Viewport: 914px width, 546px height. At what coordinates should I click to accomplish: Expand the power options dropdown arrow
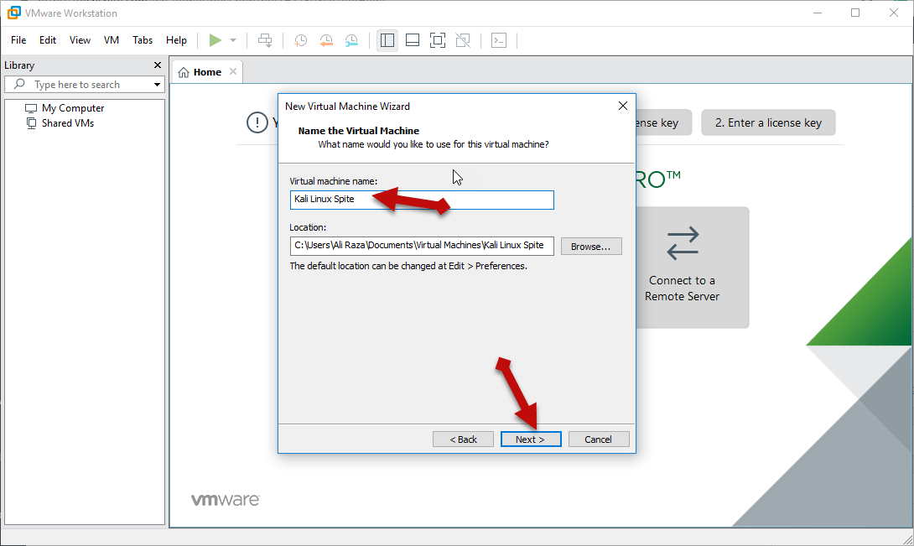click(233, 40)
